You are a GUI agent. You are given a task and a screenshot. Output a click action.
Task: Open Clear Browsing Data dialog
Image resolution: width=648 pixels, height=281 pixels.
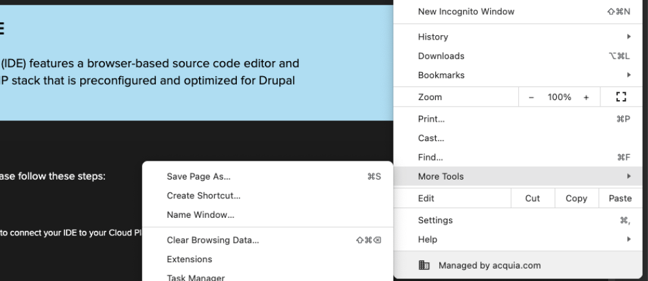[213, 240]
